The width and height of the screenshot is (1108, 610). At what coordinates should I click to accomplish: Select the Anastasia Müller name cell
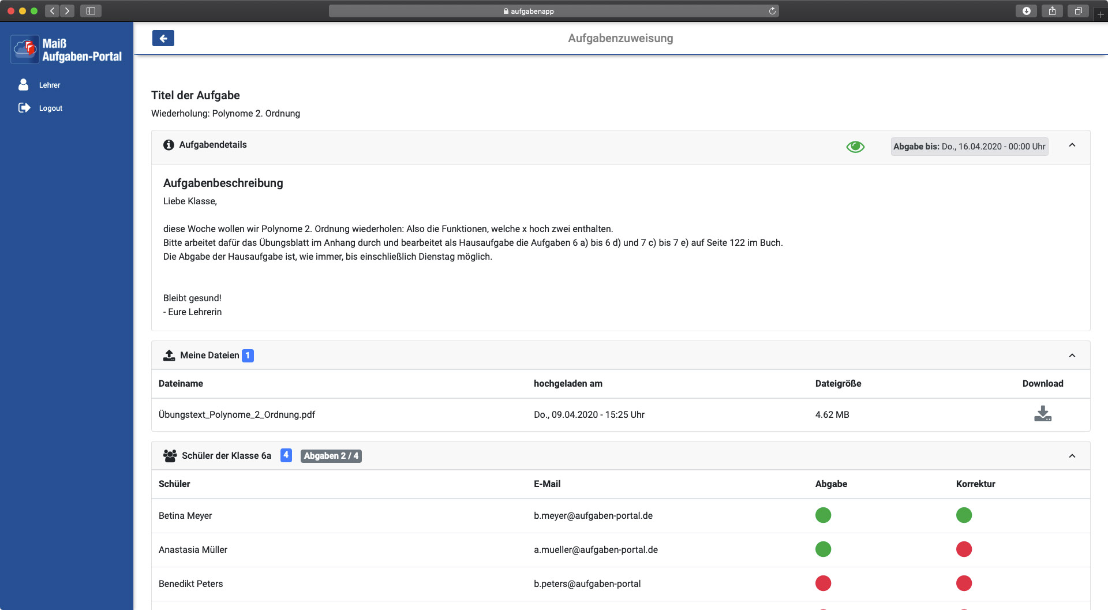[193, 549]
